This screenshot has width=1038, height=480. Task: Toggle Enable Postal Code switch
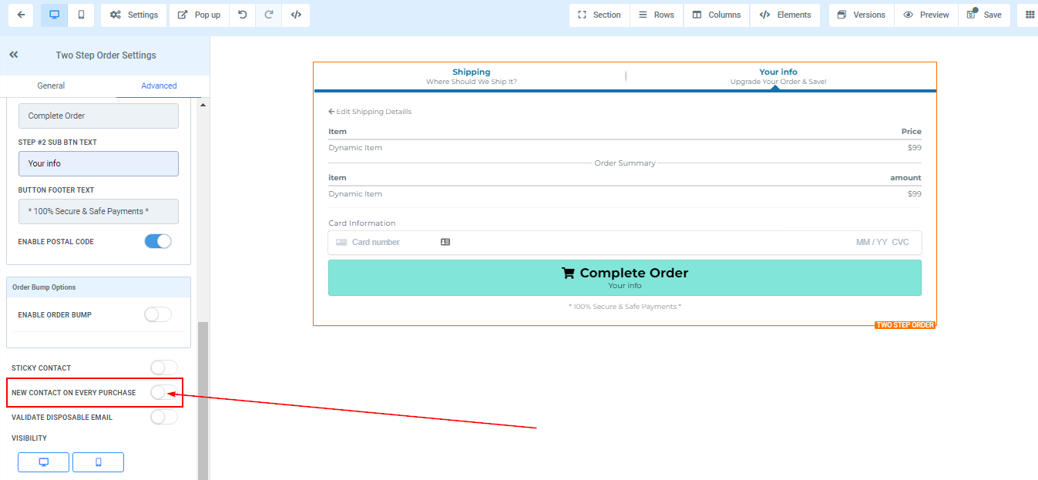click(158, 241)
